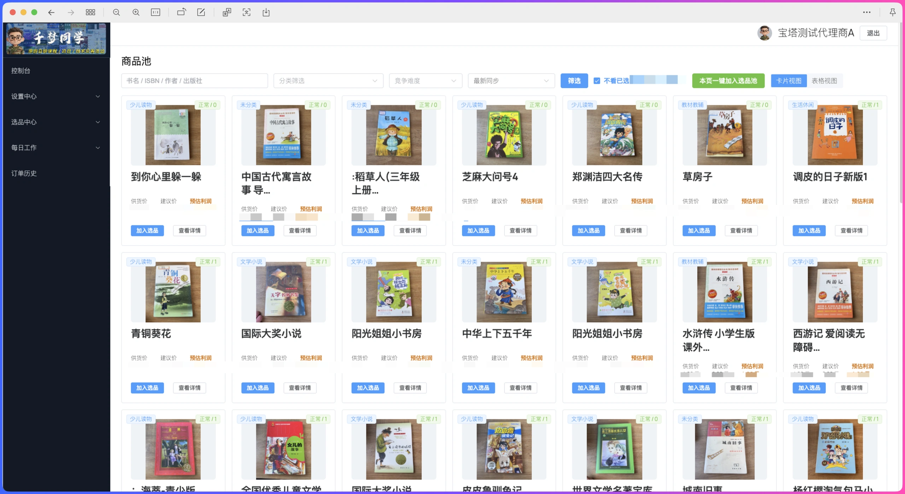Click the 皮皮鲁 book cover thumbnail
The height and width of the screenshot is (494, 905).
tap(504, 449)
